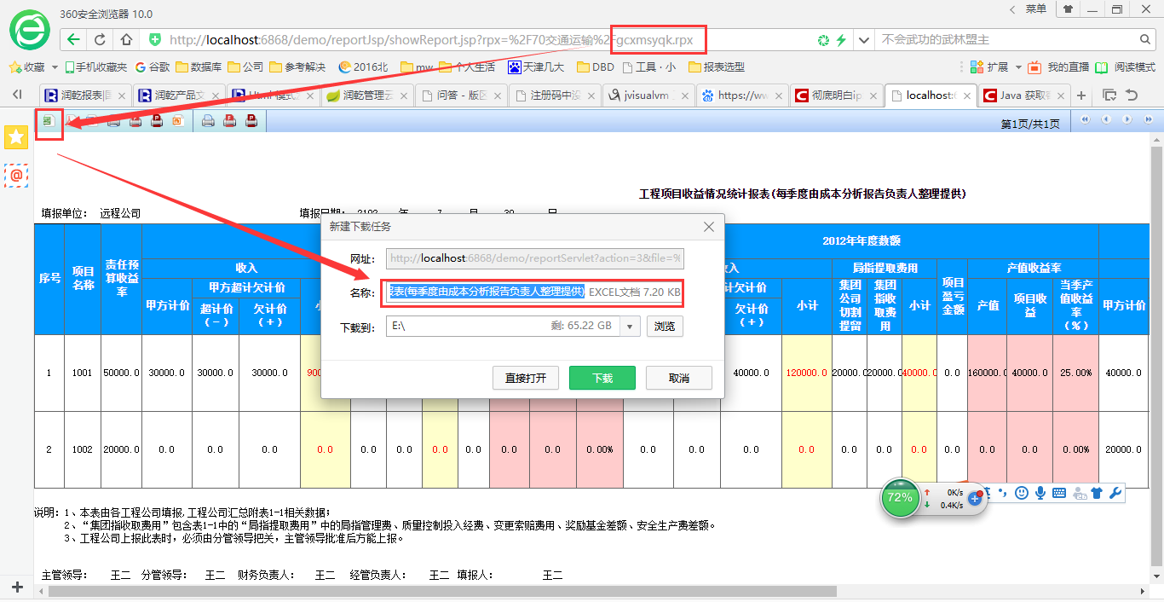Click the 浏览 browse button

point(665,326)
